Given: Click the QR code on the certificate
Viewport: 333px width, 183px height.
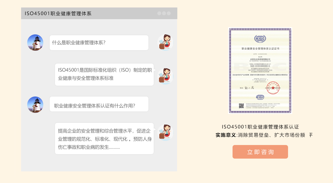Looking at the screenshot, I should click(241, 106).
